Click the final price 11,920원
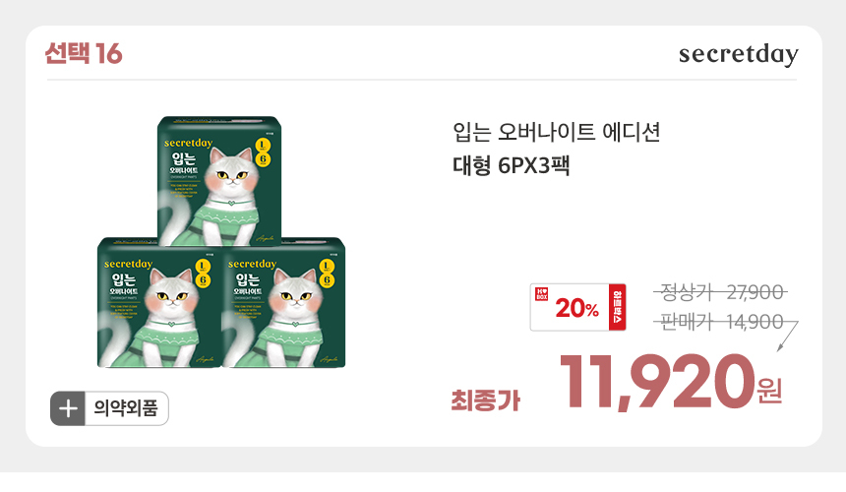The image size is (846, 492). [671, 382]
